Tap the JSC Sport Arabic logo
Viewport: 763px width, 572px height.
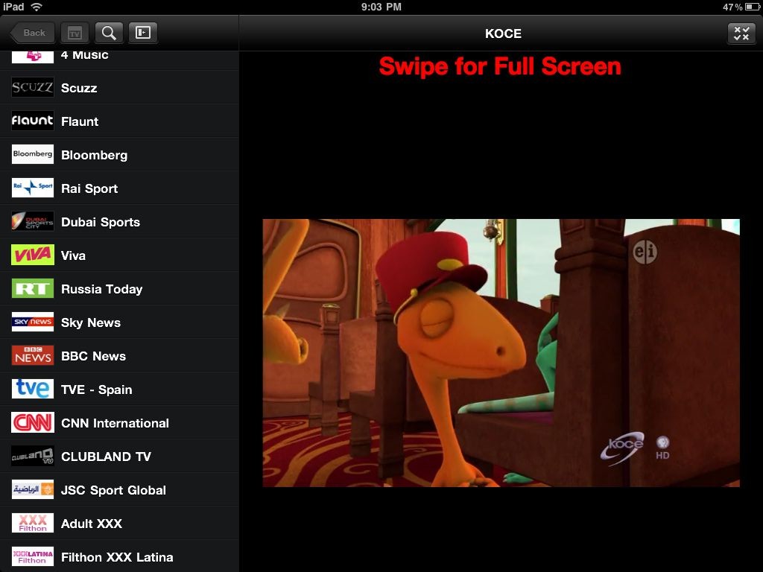(x=33, y=489)
